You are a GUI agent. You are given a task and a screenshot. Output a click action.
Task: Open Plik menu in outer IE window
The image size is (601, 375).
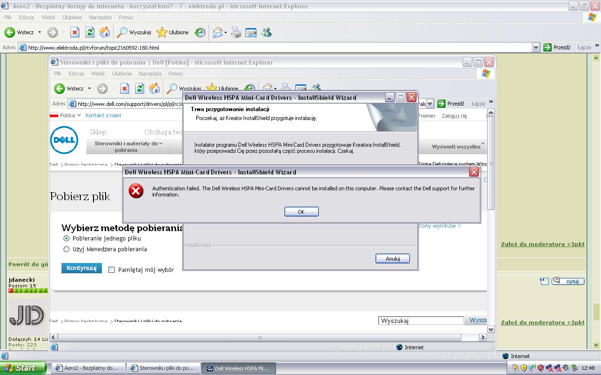pos(8,17)
